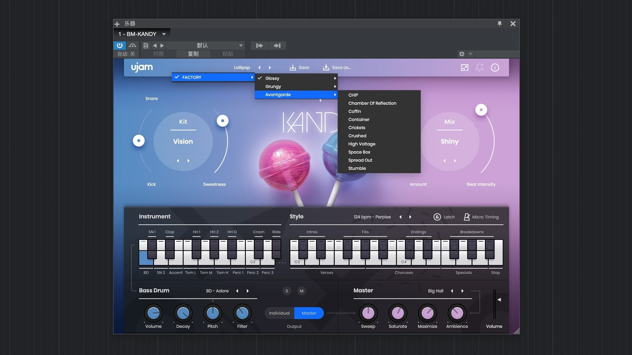The height and width of the screenshot is (355, 632).
Task: Click the automation read icon beside power
Action: (x=132, y=45)
